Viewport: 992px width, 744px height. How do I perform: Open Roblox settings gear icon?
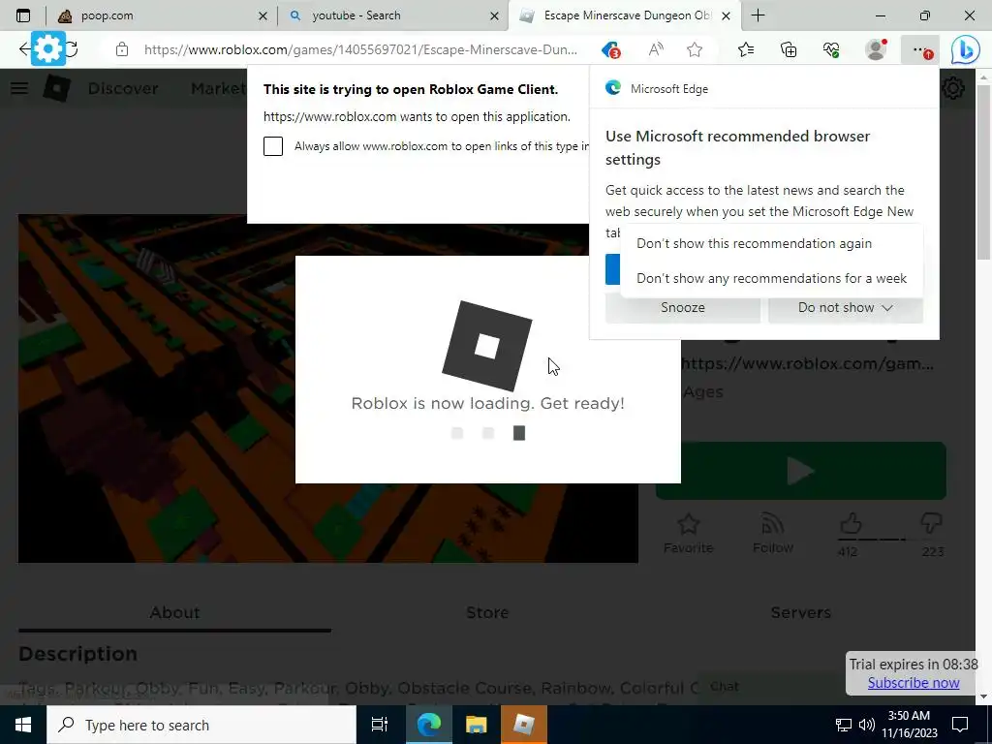(x=953, y=88)
